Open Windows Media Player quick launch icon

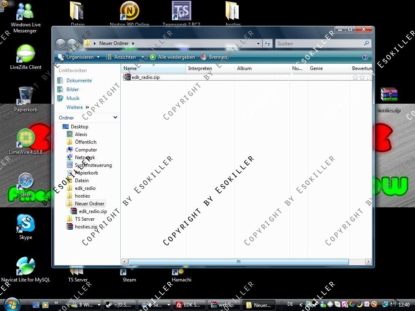45,305
